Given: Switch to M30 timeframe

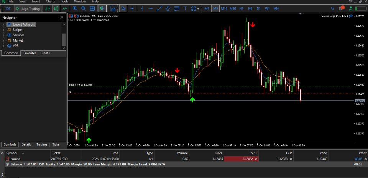Looking at the screenshot, I should [233, 8].
